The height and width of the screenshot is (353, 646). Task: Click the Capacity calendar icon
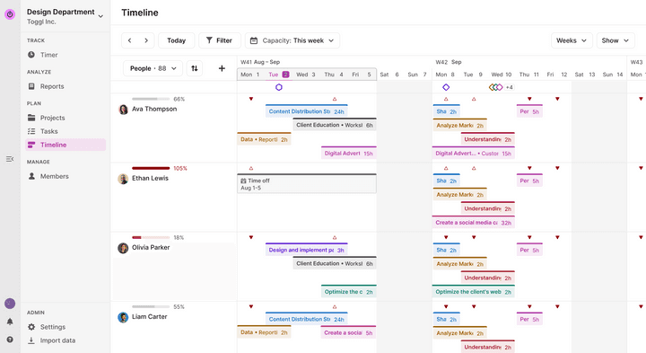click(254, 40)
